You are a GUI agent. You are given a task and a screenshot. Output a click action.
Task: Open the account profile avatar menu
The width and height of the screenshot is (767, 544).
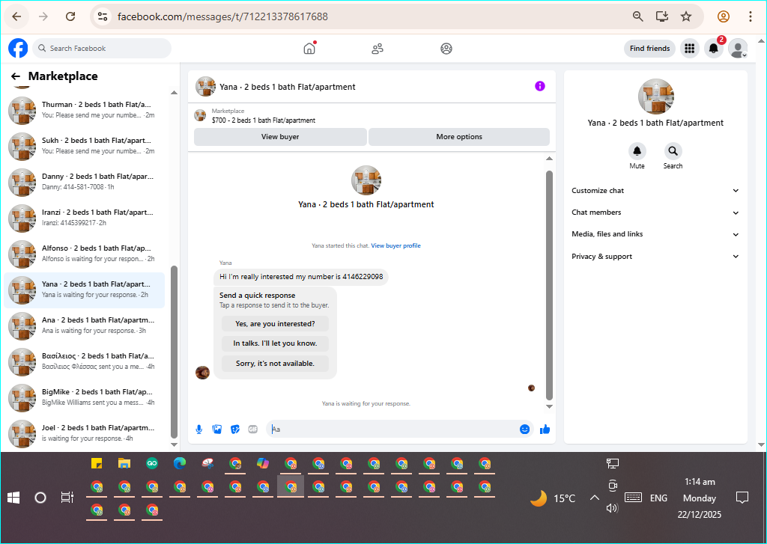tap(738, 49)
